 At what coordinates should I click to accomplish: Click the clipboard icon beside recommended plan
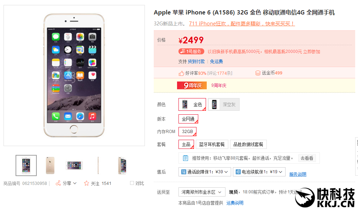point(186,158)
